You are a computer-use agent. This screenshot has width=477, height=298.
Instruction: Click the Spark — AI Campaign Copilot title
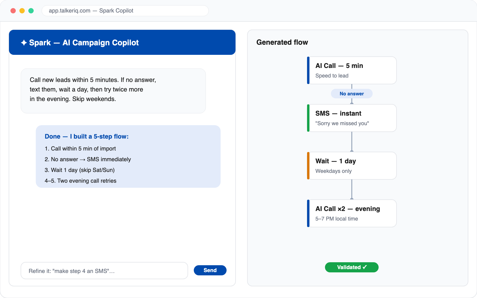click(84, 43)
